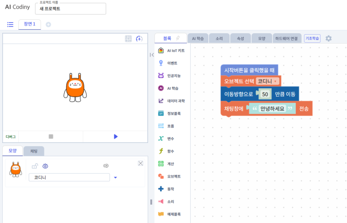Open the scene list icon
347x223 pixels.
coord(10,24)
